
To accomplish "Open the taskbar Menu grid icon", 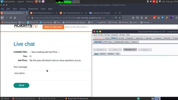I will [x=2, y=99].
